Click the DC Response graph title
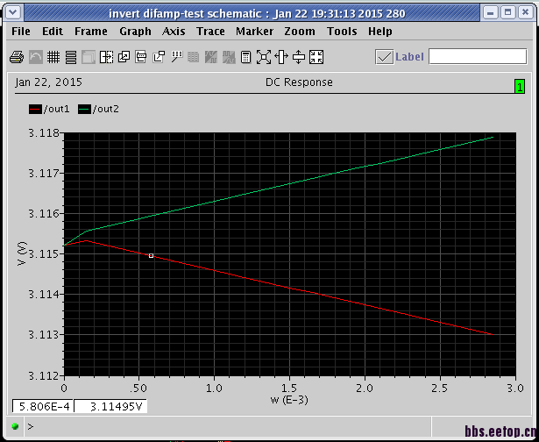539x442 pixels. point(299,82)
